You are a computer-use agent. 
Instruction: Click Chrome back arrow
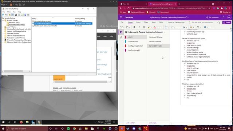click(121, 8)
